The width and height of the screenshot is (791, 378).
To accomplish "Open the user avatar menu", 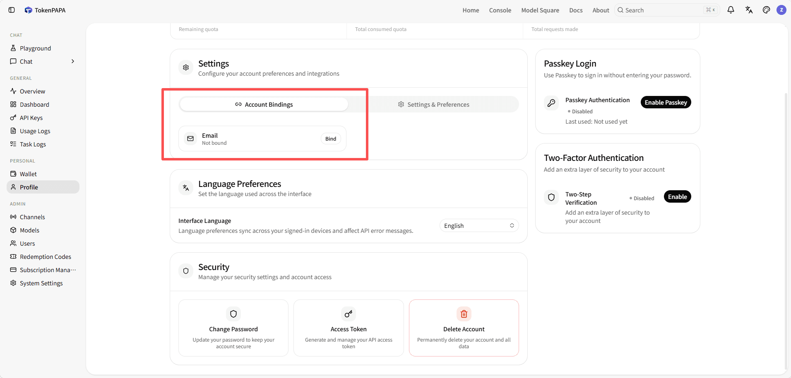I will (x=781, y=10).
